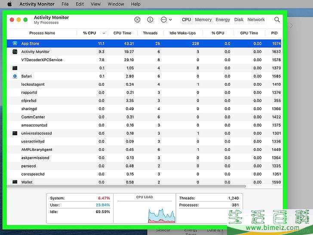Select the corespeechd process

coord(33,174)
